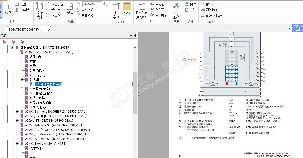Collapse 模拟量输入模块 SIMATIC ET 200SP node
Screen dimensions: 303x158
[x=12, y=47]
